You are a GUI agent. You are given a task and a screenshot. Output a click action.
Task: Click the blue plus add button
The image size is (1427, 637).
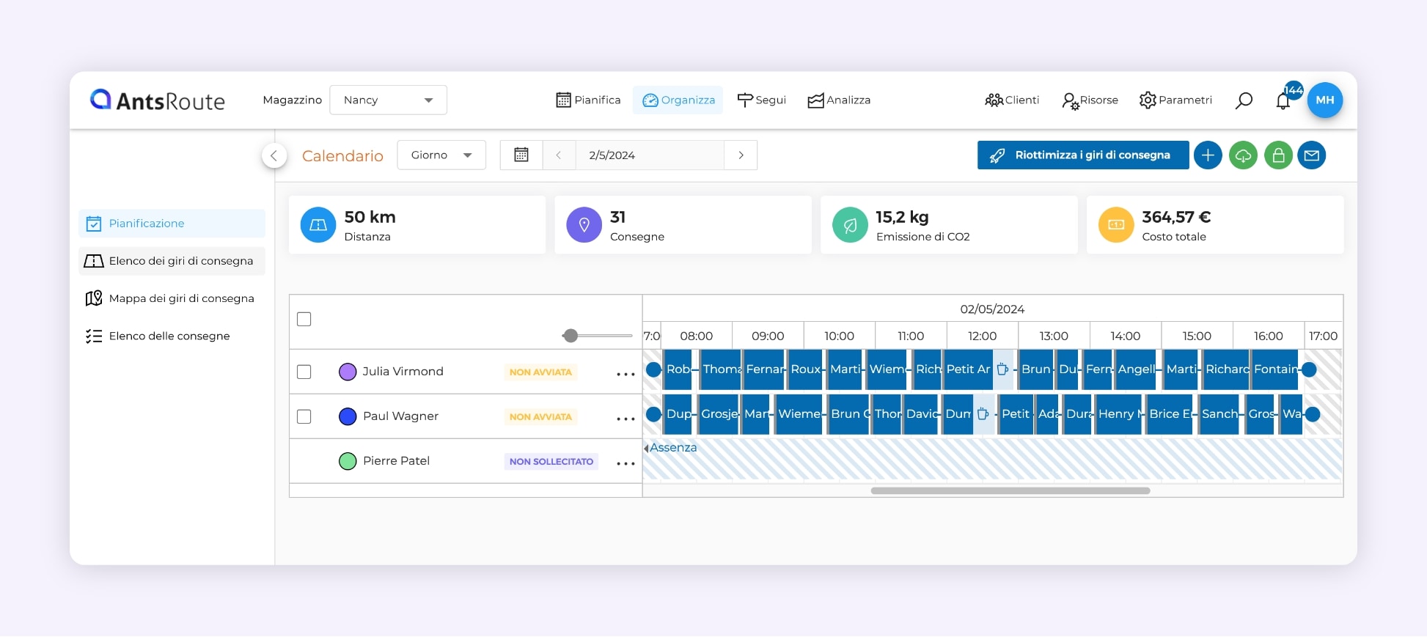1208,155
